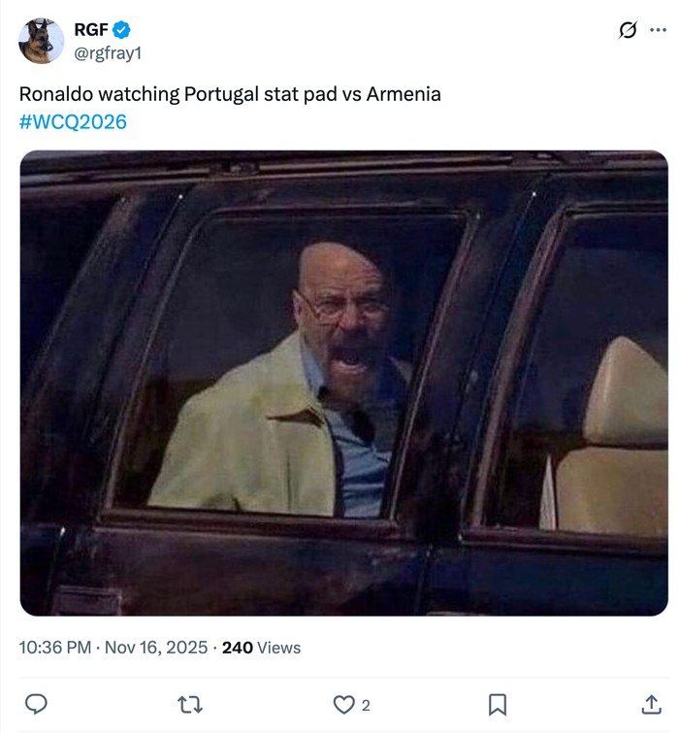View the 240 Views analytics
Viewport: 679px width, 734px height.
click(x=262, y=648)
